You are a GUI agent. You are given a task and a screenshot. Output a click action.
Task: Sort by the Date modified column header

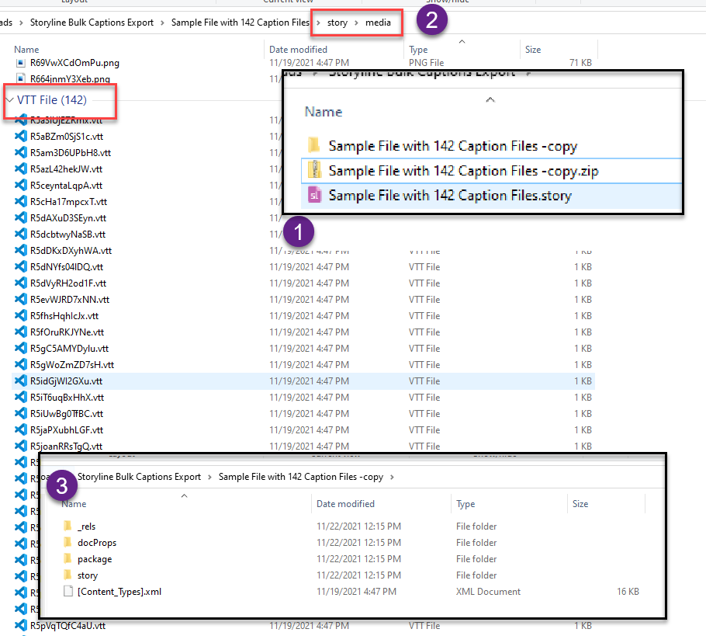[x=298, y=50]
